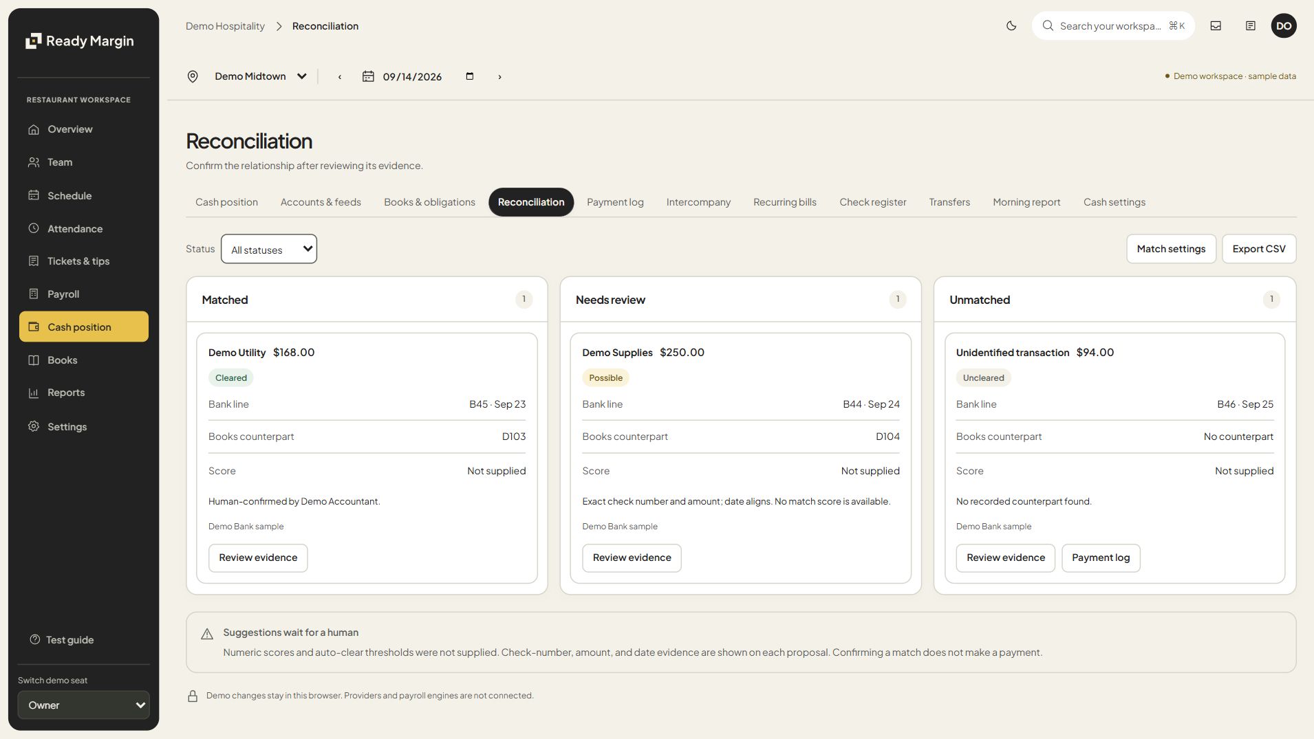Review evidence for Unidentified transaction
Image resolution: width=1314 pixels, height=739 pixels.
[x=1005, y=558]
